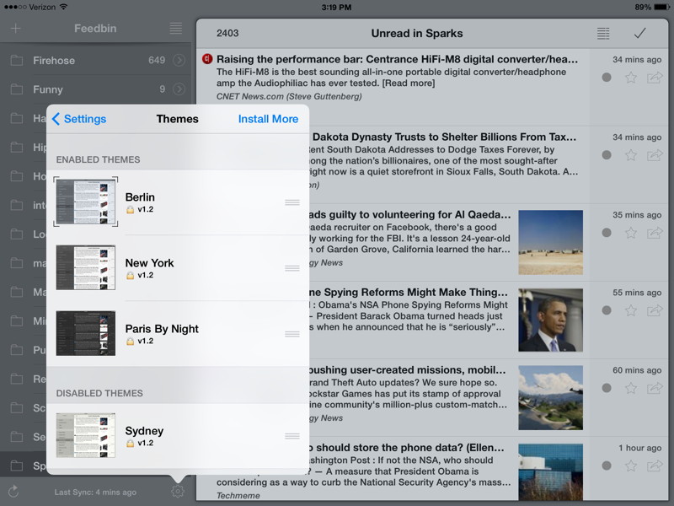Go back to Settings from Themes
The image size is (674, 506).
tap(79, 119)
